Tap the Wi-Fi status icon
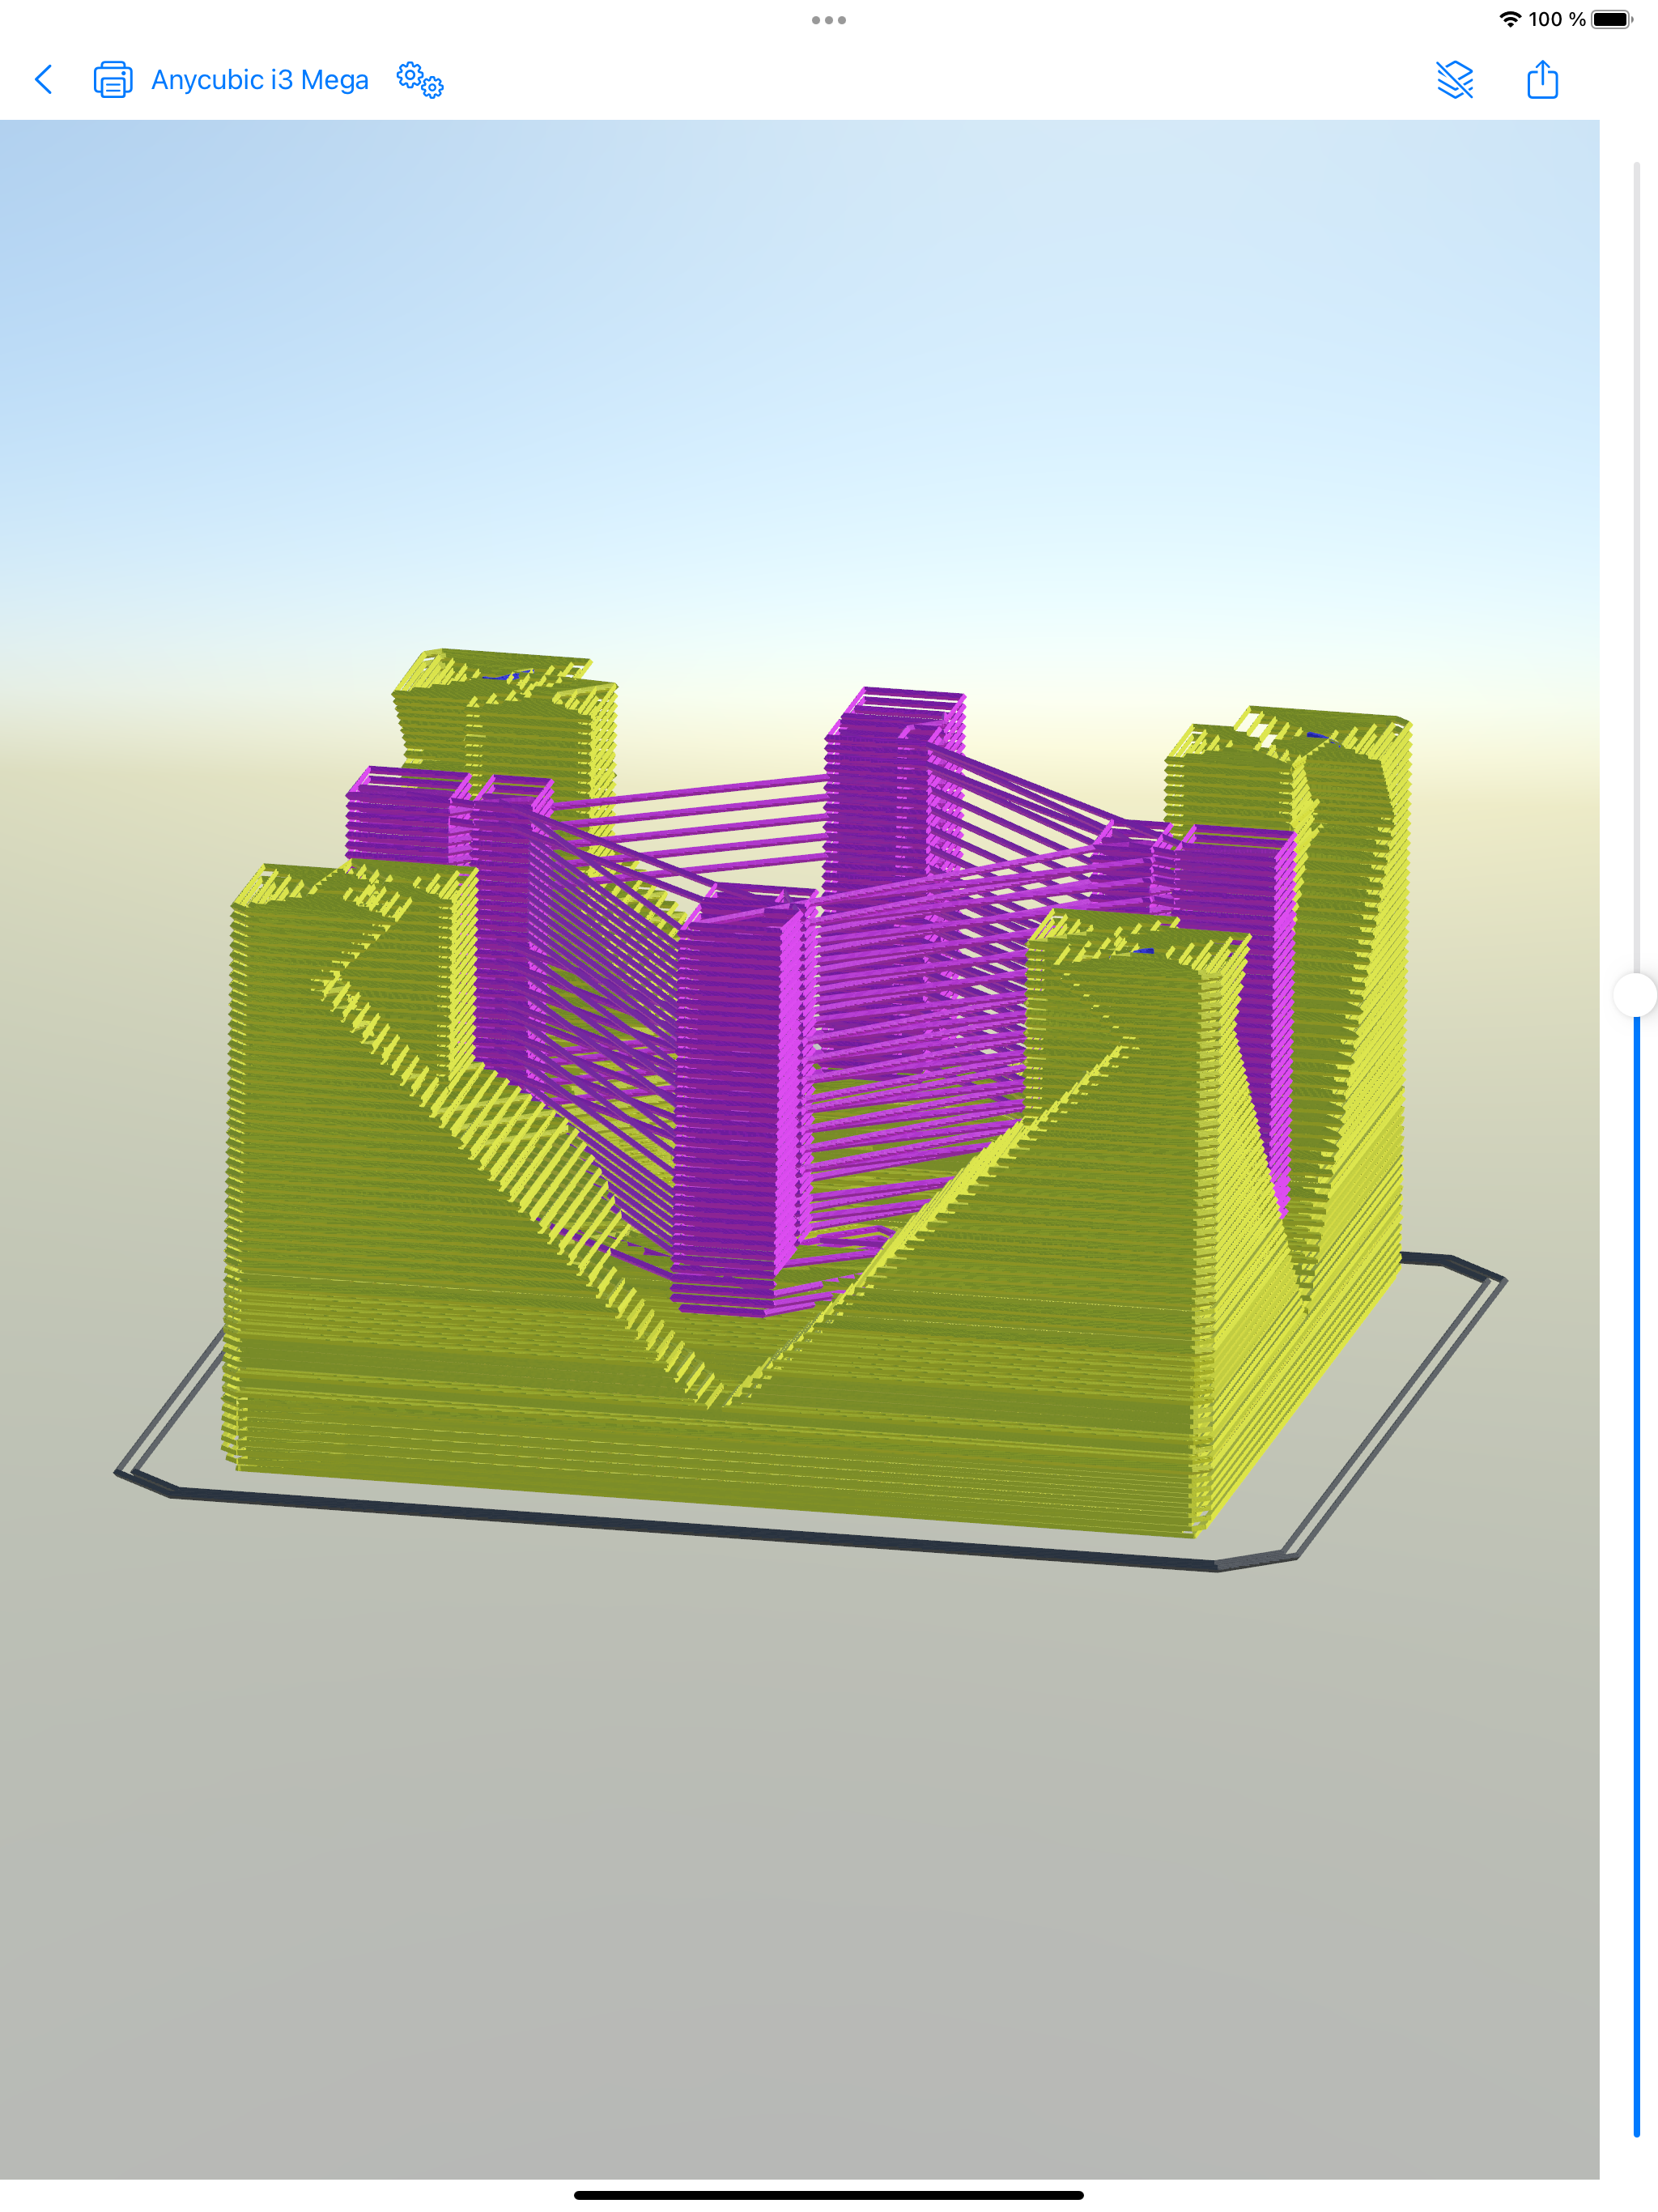This screenshot has width=1658, height=2212. click(x=1509, y=19)
